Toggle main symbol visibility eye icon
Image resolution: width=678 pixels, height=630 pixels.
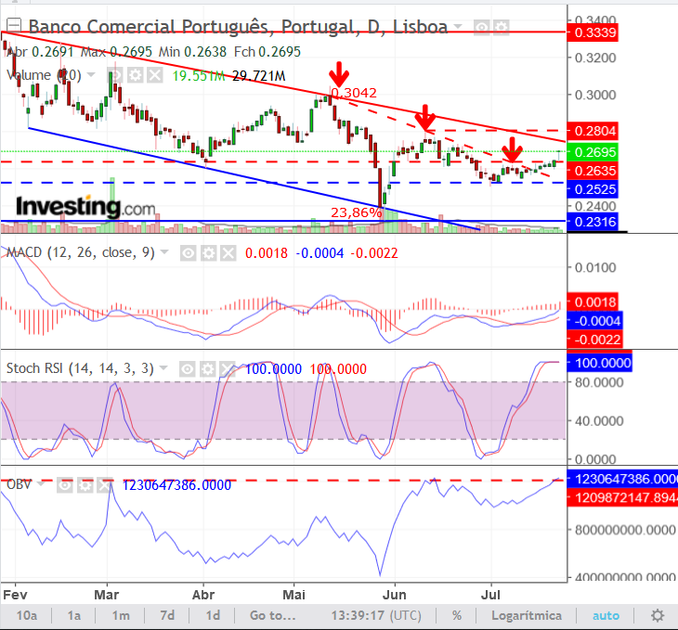coord(481,28)
